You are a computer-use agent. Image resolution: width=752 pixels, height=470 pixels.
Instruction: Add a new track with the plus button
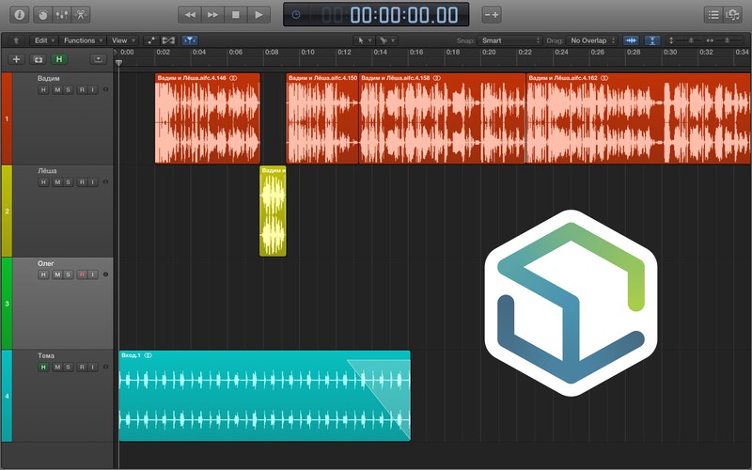coord(16,59)
